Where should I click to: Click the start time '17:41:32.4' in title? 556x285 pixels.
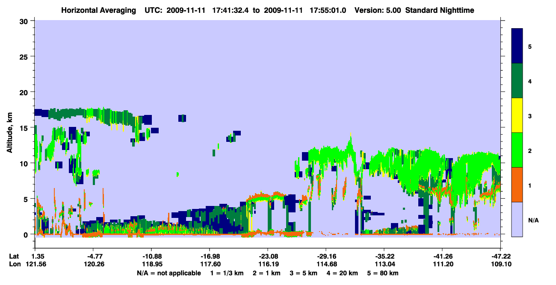click(x=231, y=10)
